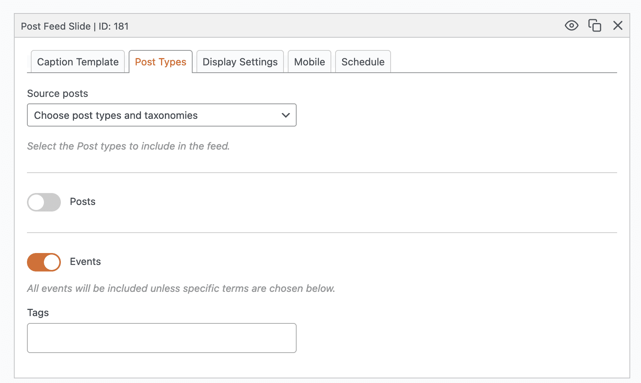Preview the slide using the eye icon
641x383 pixels.
click(x=571, y=26)
